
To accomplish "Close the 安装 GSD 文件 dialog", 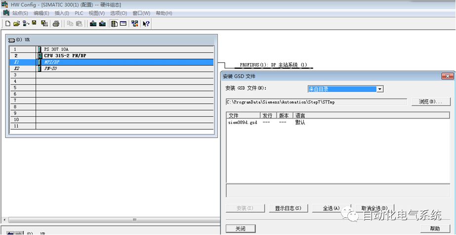I will click(x=448, y=77).
